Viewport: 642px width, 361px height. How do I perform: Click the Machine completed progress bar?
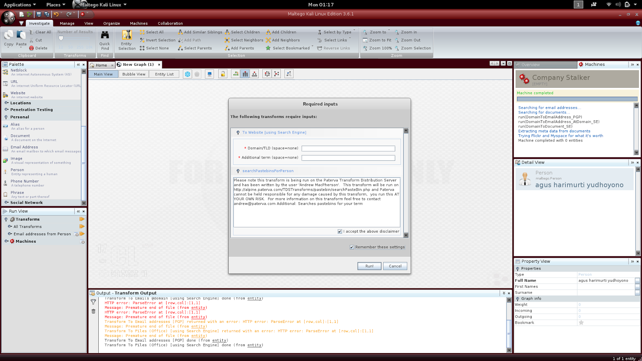coord(577,99)
